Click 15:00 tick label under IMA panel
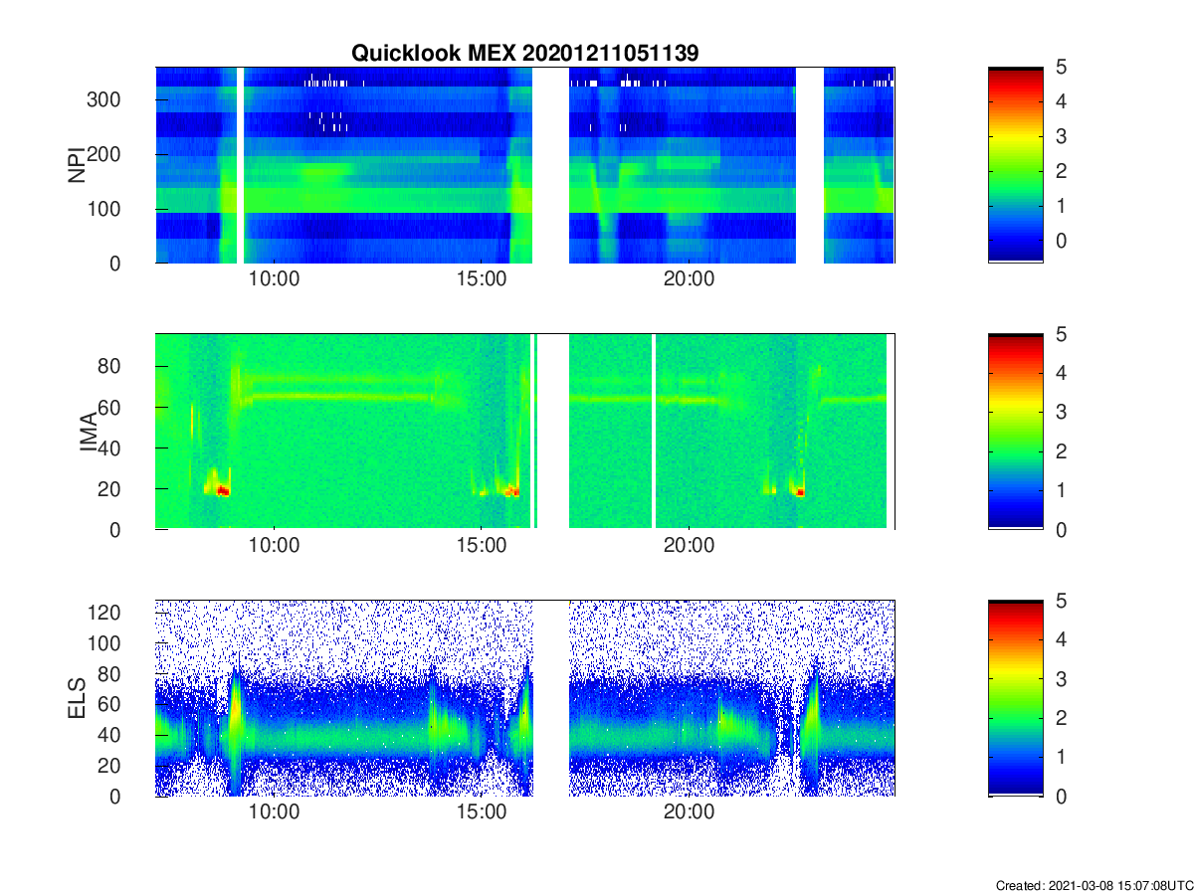This screenshot has height=895, width=1194. (481, 546)
